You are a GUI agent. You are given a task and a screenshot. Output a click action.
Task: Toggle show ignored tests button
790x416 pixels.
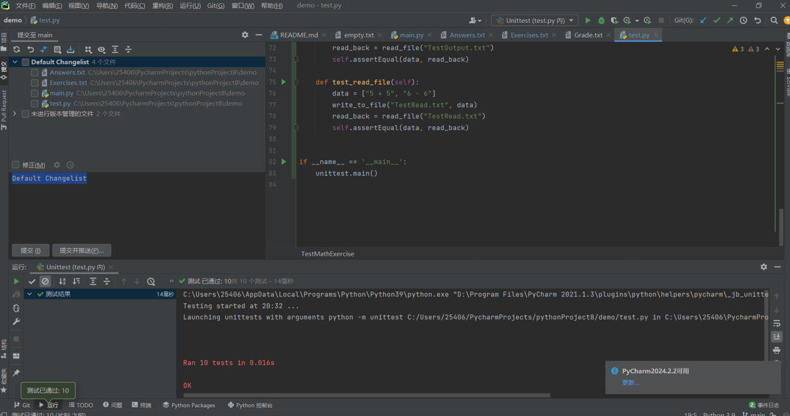click(x=45, y=281)
